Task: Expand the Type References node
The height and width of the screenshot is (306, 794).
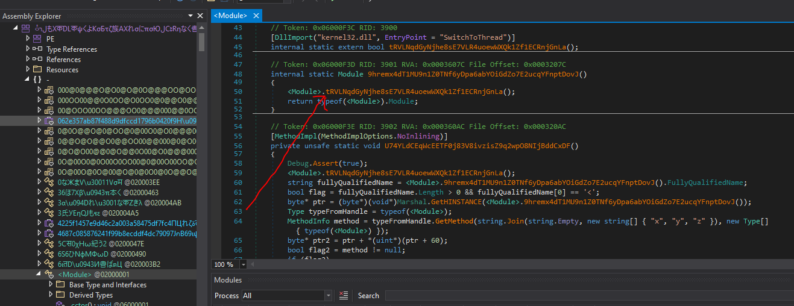Action: click(x=28, y=49)
